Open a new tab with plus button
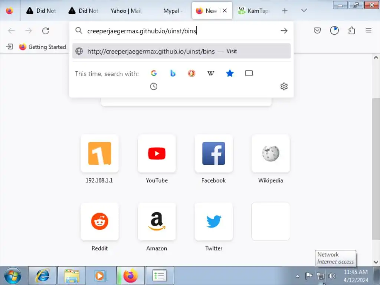This screenshot has height=285, width=380. point(285,11)
